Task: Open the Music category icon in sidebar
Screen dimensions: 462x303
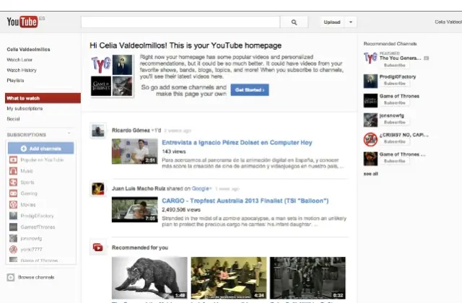Action: pos(12,171)
